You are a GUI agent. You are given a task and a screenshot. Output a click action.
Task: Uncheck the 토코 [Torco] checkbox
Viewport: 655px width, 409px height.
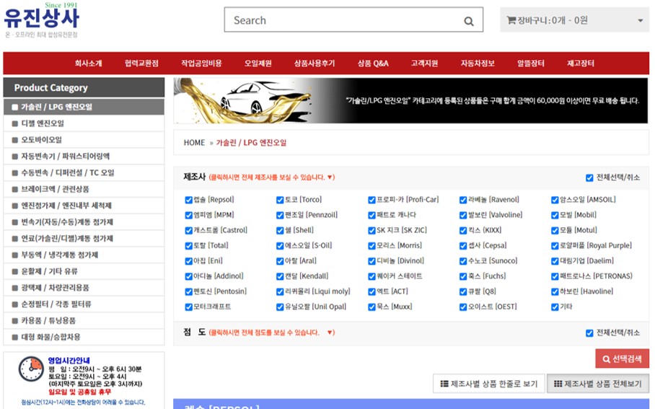tap(280, 200)
